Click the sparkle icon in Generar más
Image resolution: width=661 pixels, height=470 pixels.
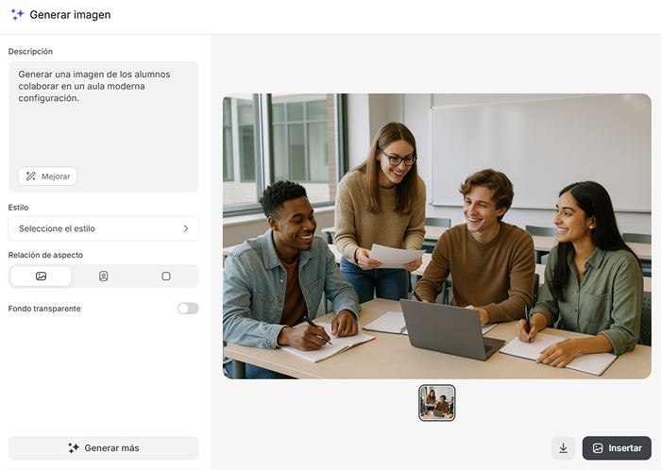[x=74, y=448]
